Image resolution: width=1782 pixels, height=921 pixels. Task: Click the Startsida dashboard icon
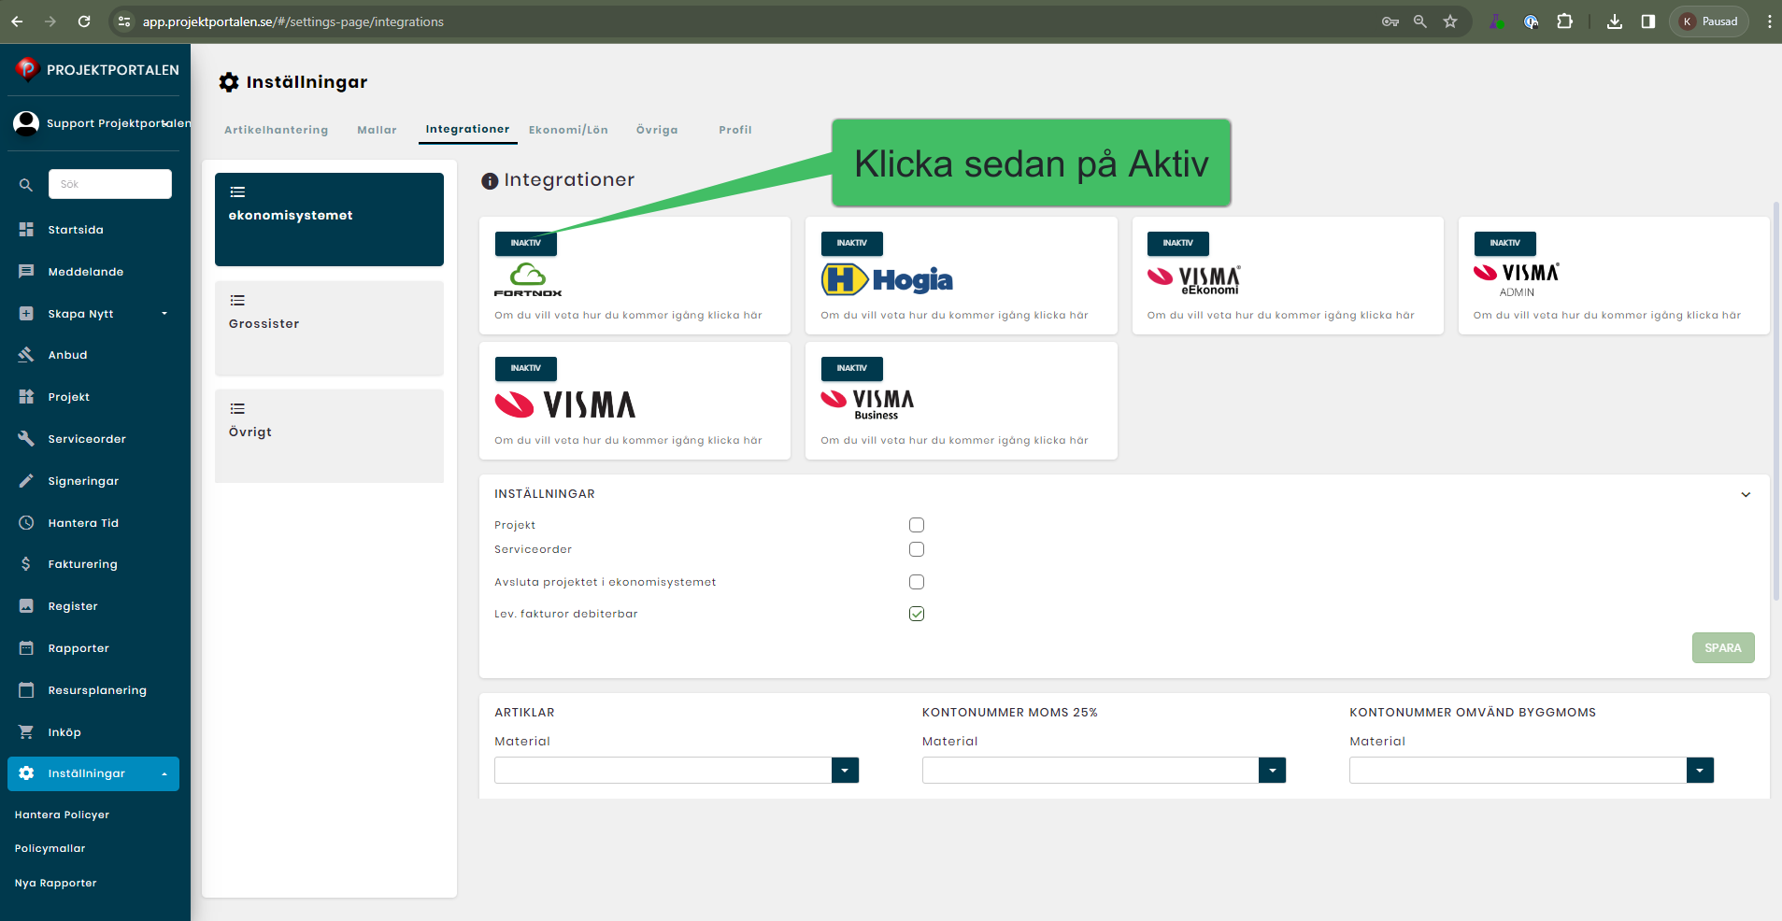coord(26,230)
